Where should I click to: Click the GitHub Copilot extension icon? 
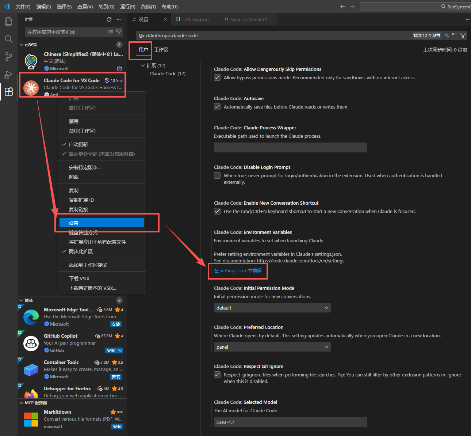(31, 343)
